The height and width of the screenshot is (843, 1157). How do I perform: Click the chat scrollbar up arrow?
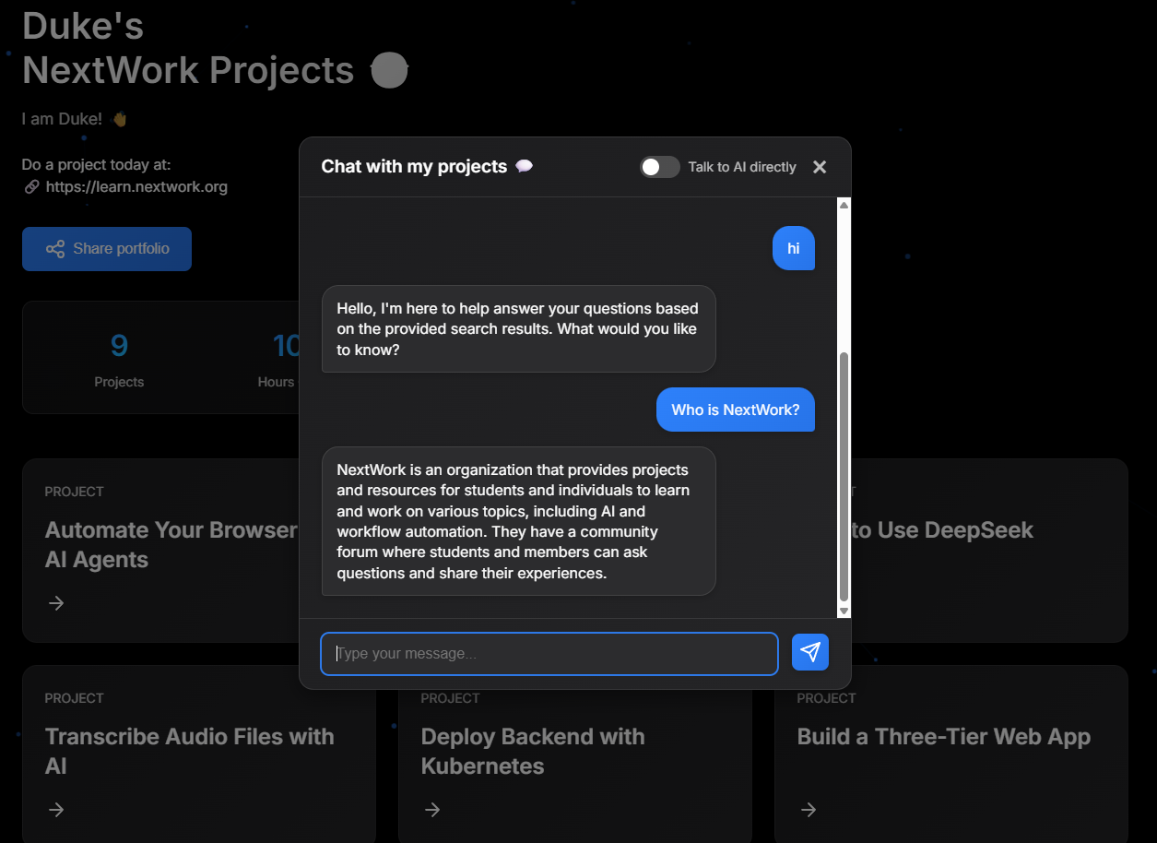[x=844, y=205]
